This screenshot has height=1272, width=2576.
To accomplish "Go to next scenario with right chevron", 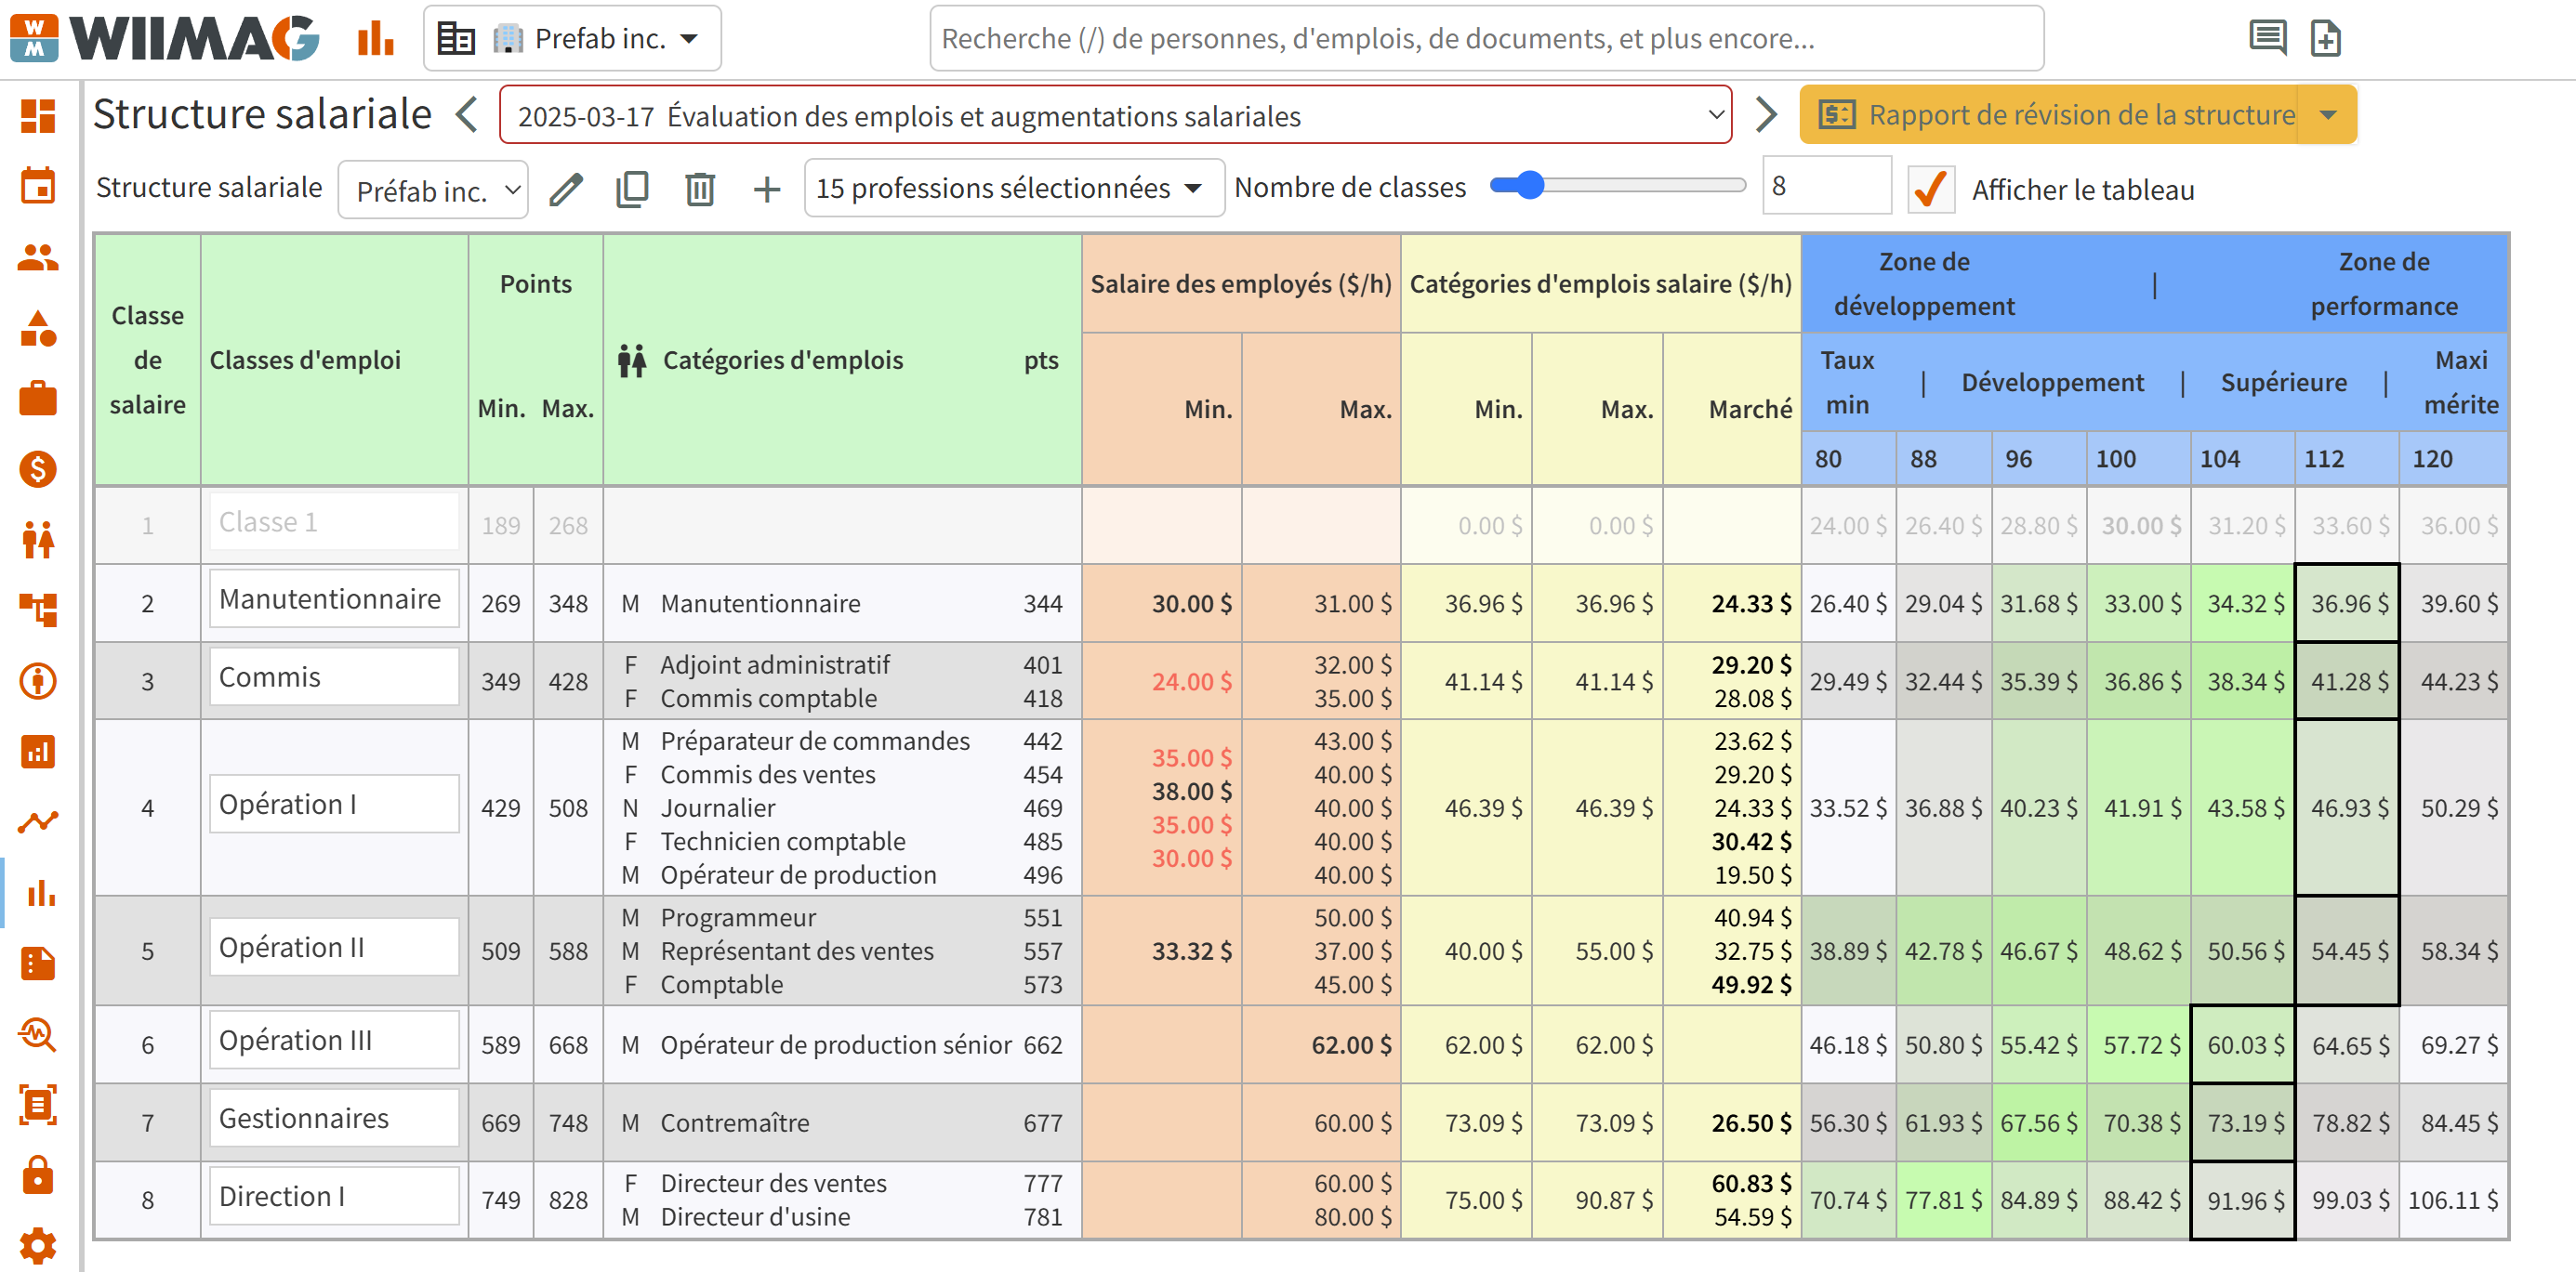I will coord(1766,114).
